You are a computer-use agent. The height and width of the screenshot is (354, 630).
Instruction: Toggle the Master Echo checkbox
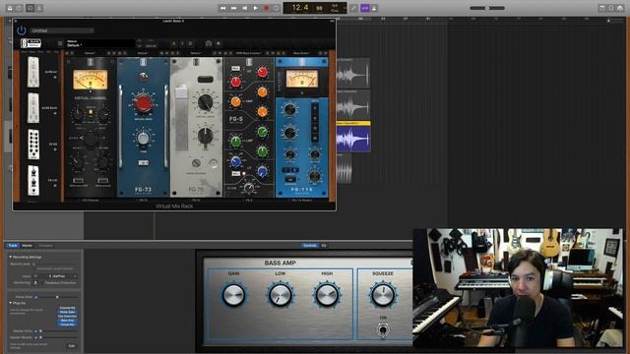tap(35, 331)
